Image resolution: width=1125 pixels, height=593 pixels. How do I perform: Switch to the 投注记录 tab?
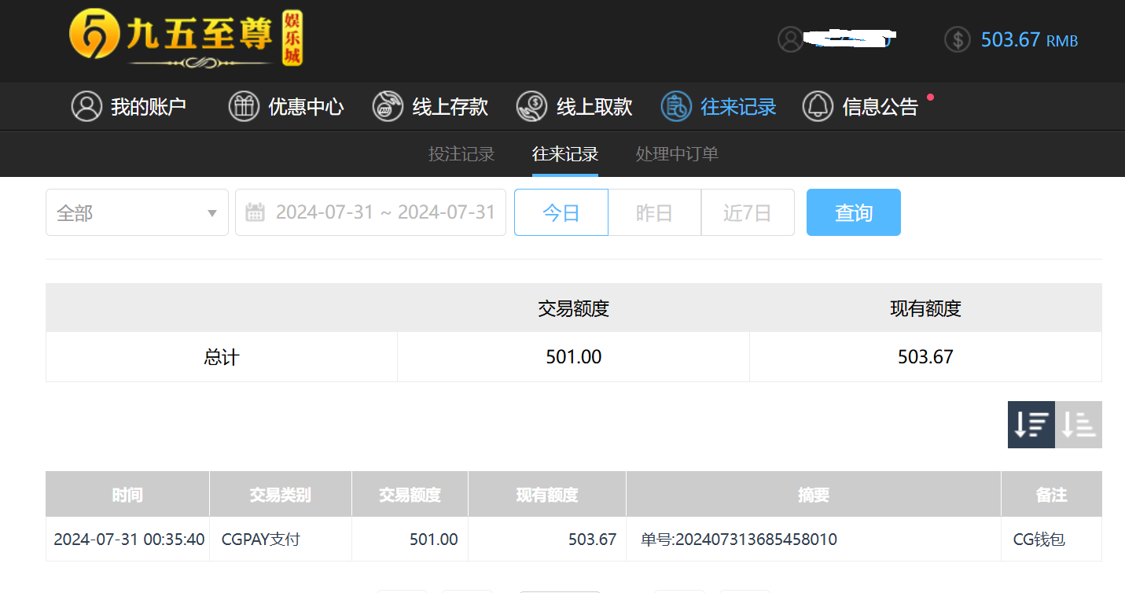tap(461, 154)
